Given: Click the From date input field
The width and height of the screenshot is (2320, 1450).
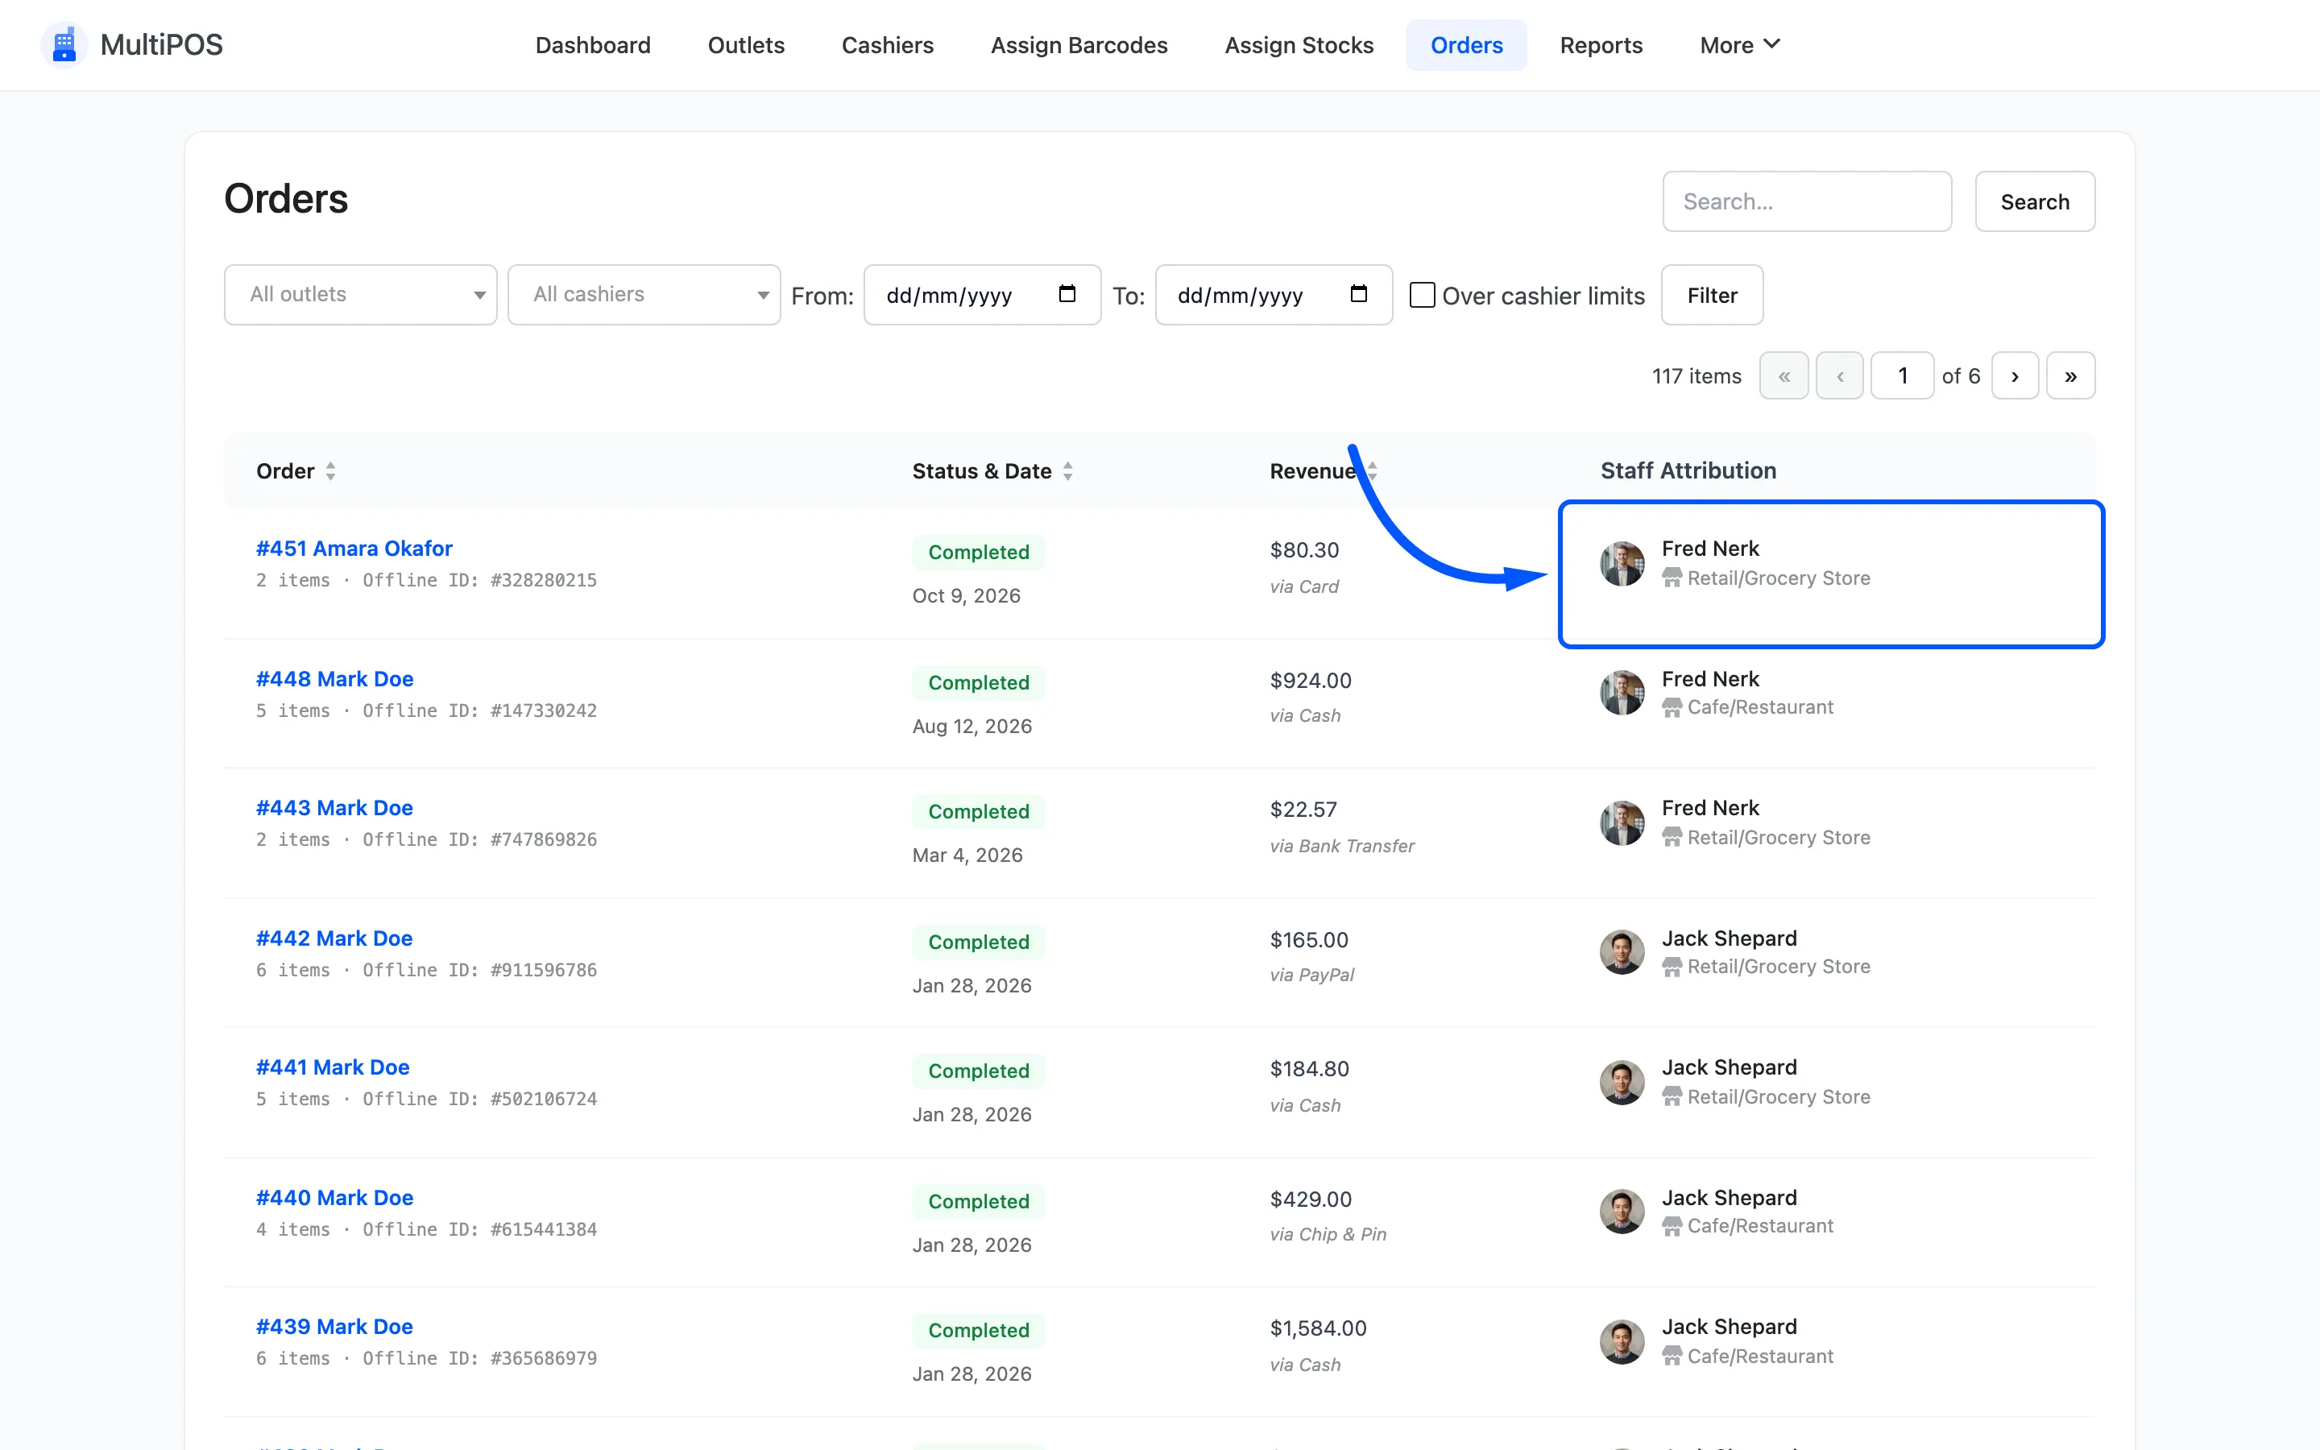Looking at the screenshot, I should (982, 294).
